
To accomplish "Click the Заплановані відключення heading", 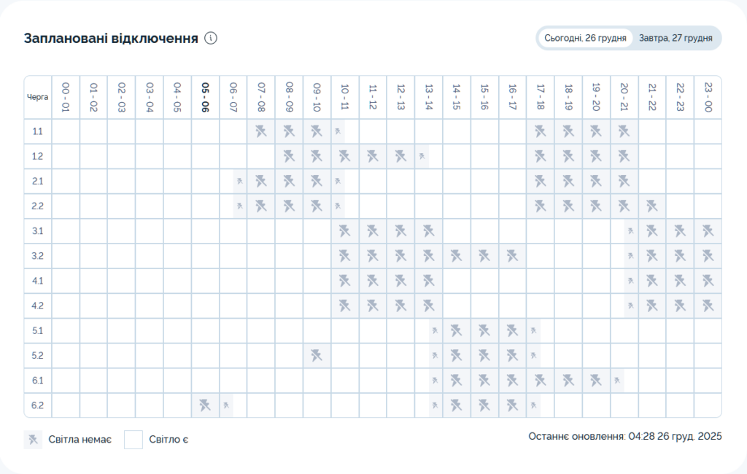I will 111,39.
